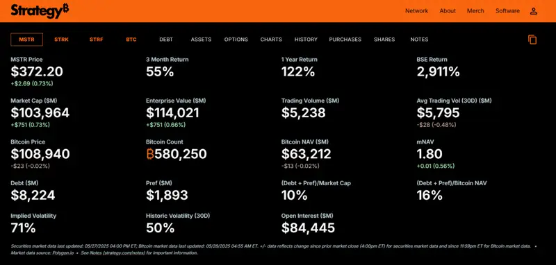The image size is (556, 265).
Task: Select the MSTR tab
Action: [26, 40]
